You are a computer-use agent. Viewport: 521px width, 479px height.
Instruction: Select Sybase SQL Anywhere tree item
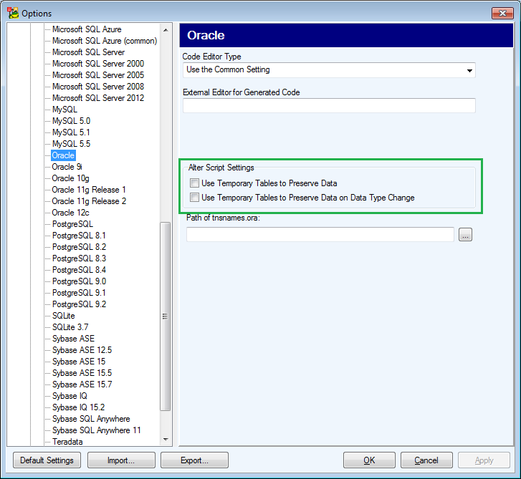pos(91,419)
